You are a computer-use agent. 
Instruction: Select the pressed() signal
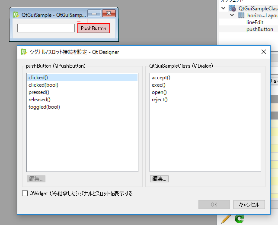82,92
